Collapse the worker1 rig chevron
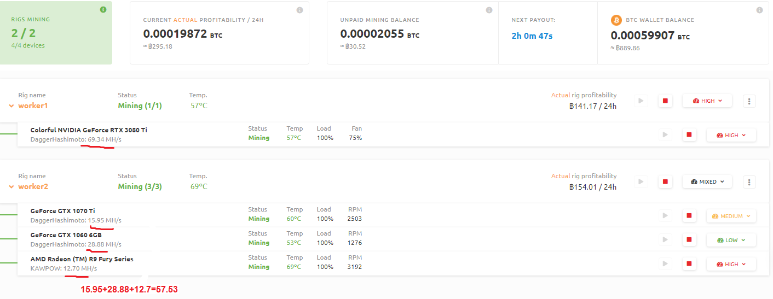This screenshot has width=773, height=299. pos(11,106)
